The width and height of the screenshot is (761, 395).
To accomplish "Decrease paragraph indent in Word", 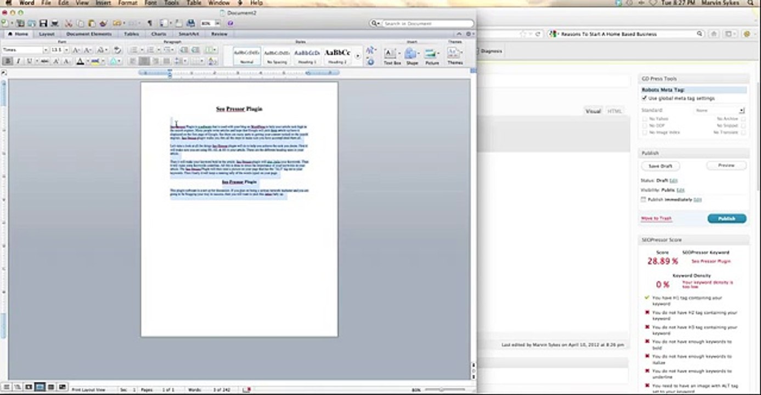I will pos(184,50).
